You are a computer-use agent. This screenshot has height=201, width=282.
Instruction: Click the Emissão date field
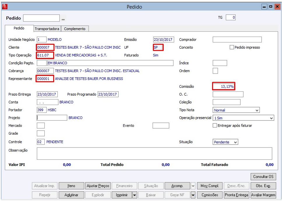[x=164, y=40]
